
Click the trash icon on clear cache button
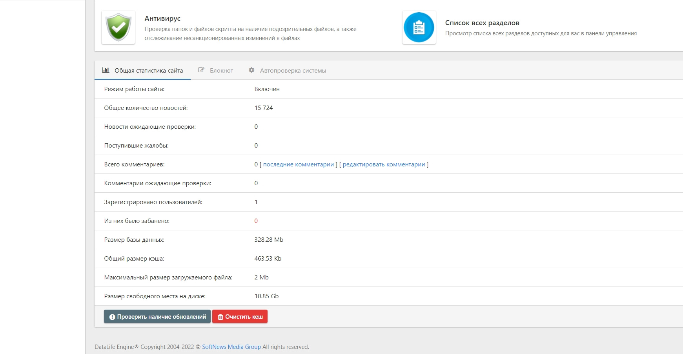220,317
